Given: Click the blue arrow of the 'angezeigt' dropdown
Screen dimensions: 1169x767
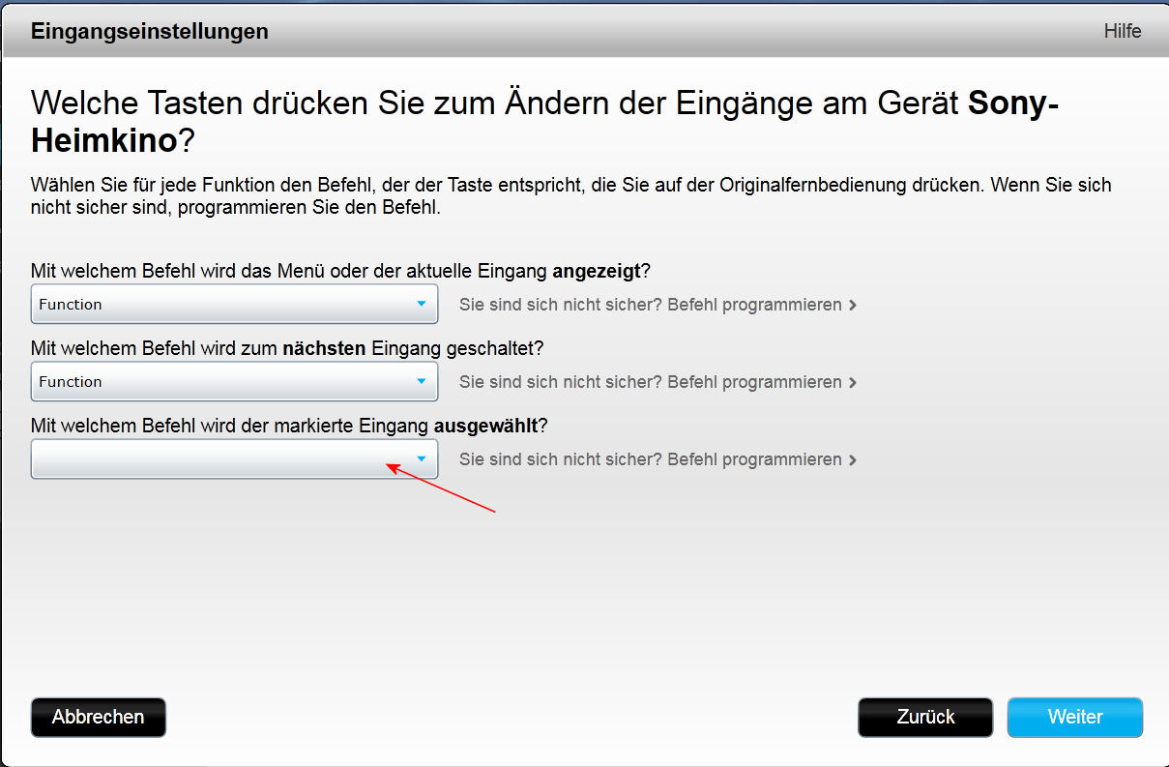Looking at the screenshot, I should click(x=421, y=304).
